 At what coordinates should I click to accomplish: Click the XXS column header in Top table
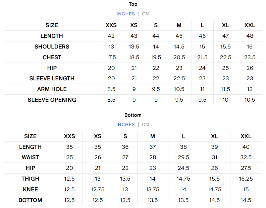111,25
